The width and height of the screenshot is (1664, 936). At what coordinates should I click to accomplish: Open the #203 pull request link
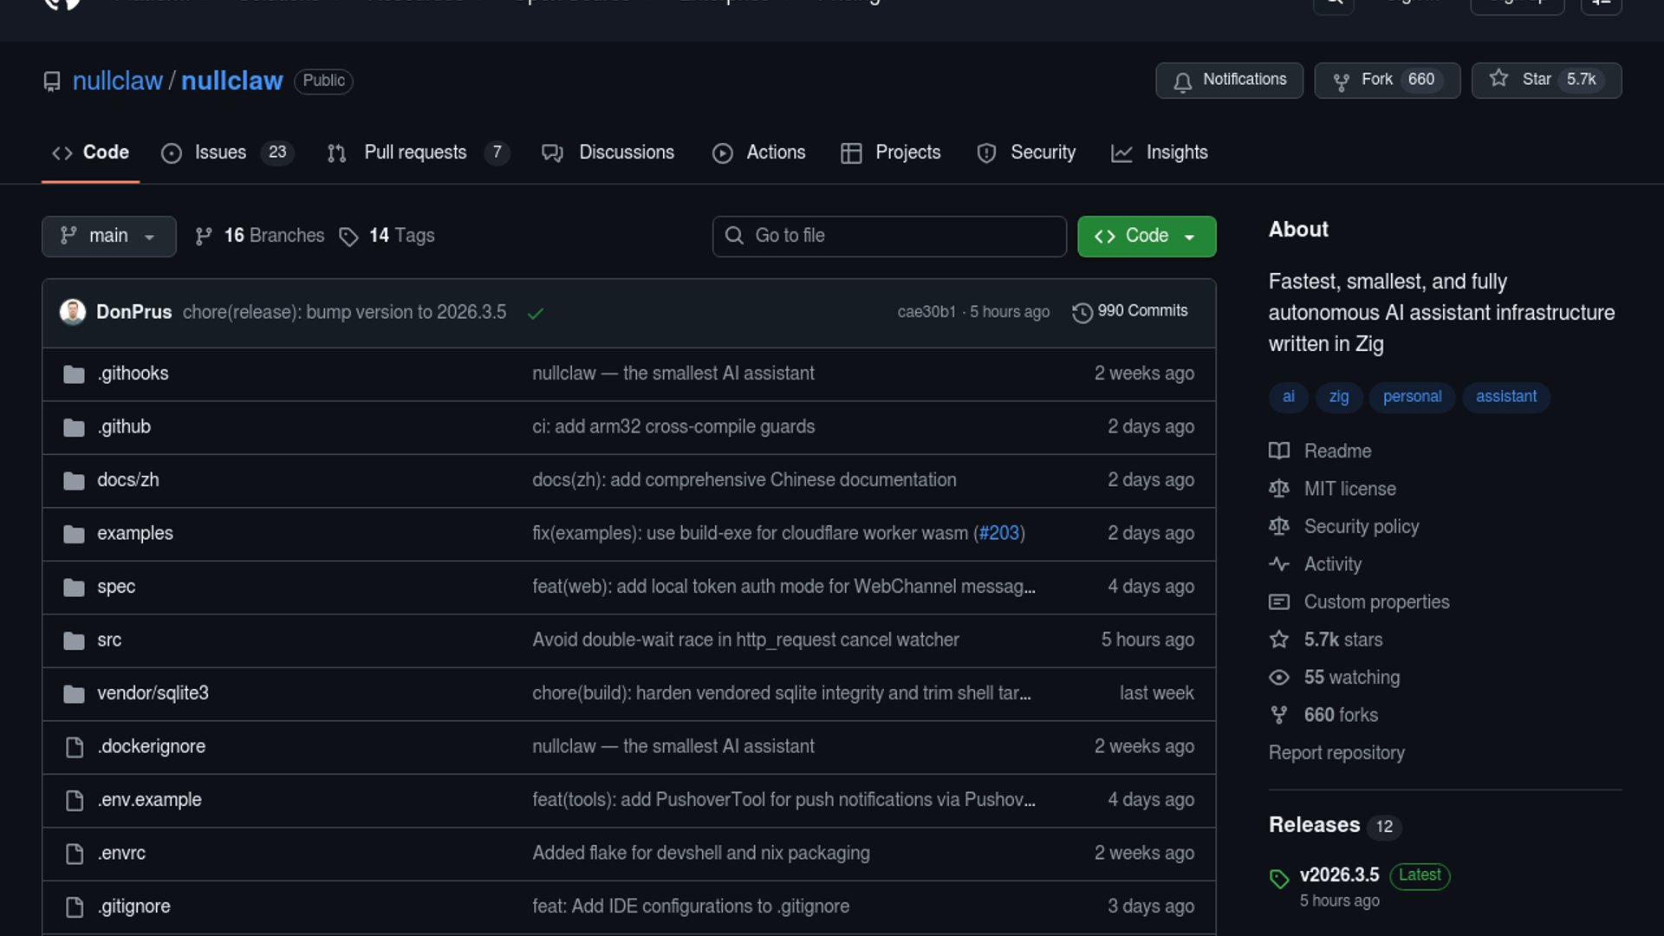pos(999,534)
